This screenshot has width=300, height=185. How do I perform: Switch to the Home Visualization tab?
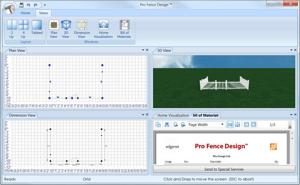(173, 116)
